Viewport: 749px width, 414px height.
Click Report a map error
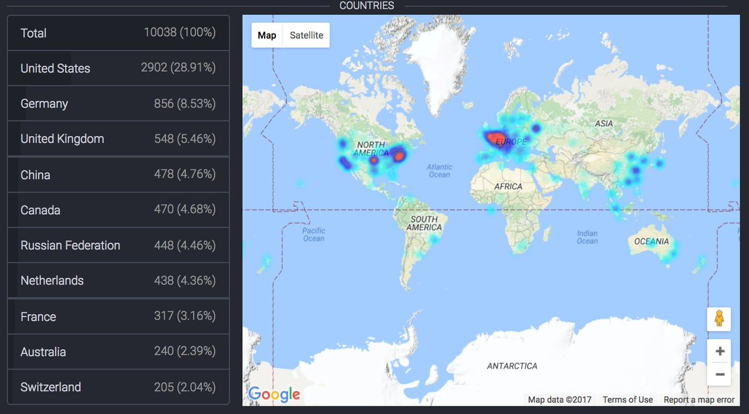(x=698, y=400)
